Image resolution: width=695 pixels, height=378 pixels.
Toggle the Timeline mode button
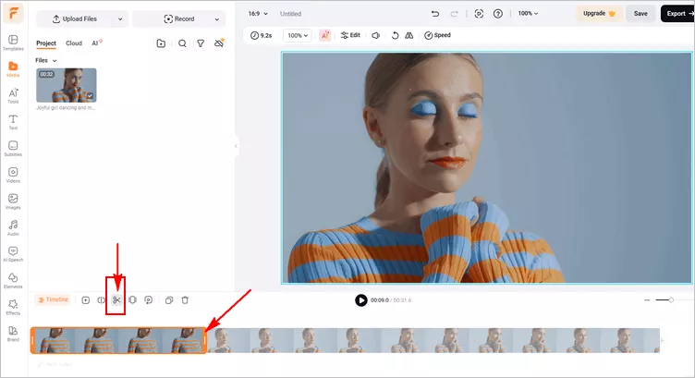click(x=54, y=300)
